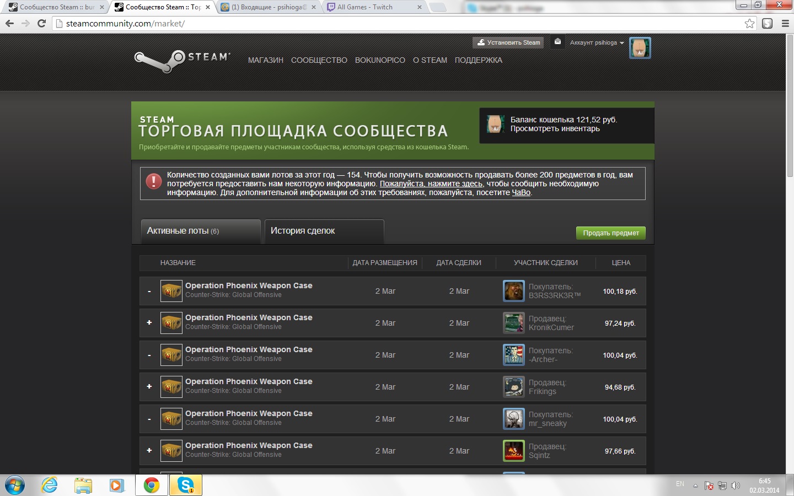Reload the page with the refresh icon
Viewport: 794px width, 496px height.
click(41, 23)
